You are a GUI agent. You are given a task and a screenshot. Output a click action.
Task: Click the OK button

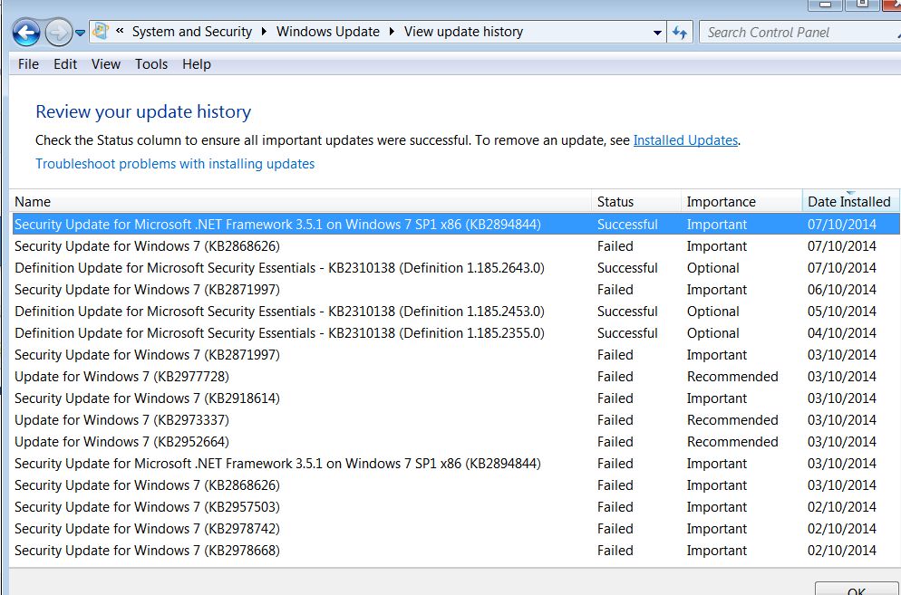point(857,590)
